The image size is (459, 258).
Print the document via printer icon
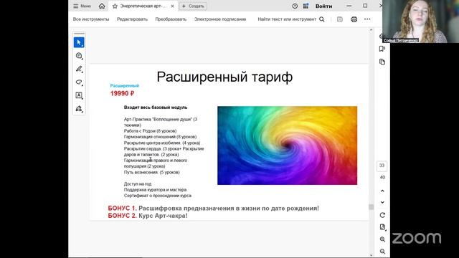pyautogui.click(x=354, y=19)
